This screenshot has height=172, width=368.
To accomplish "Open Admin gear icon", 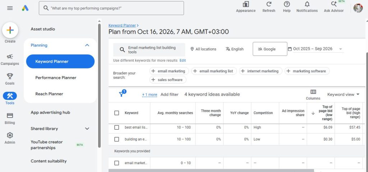I will (10, 135).
